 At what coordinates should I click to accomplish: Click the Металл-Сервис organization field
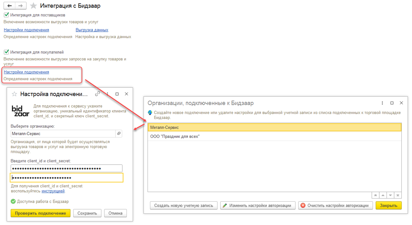click(x=63, y=134)
